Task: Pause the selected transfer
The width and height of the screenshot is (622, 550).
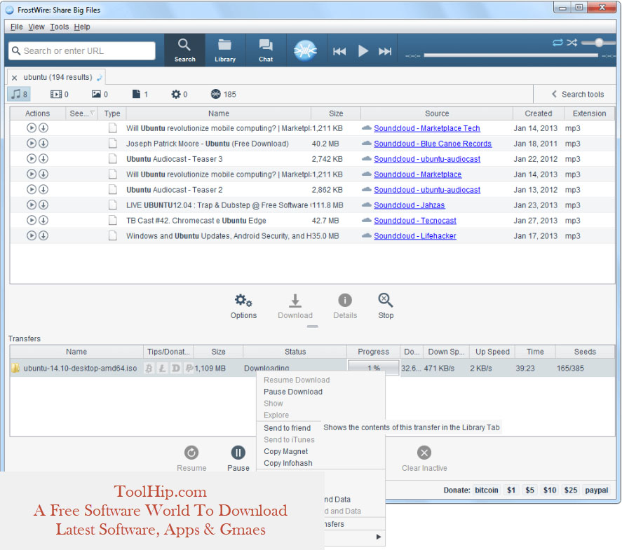Action: pyautogui.click(x=238, y=458)
